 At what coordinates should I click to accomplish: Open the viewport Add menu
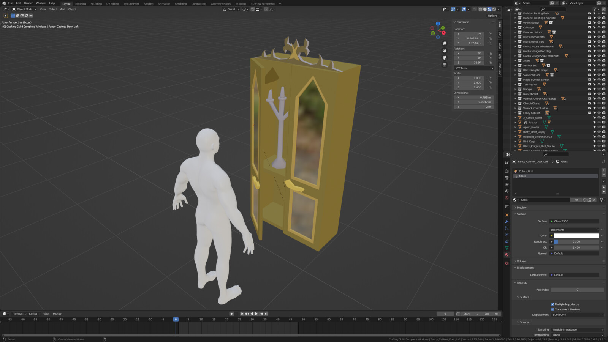[62, 9]
